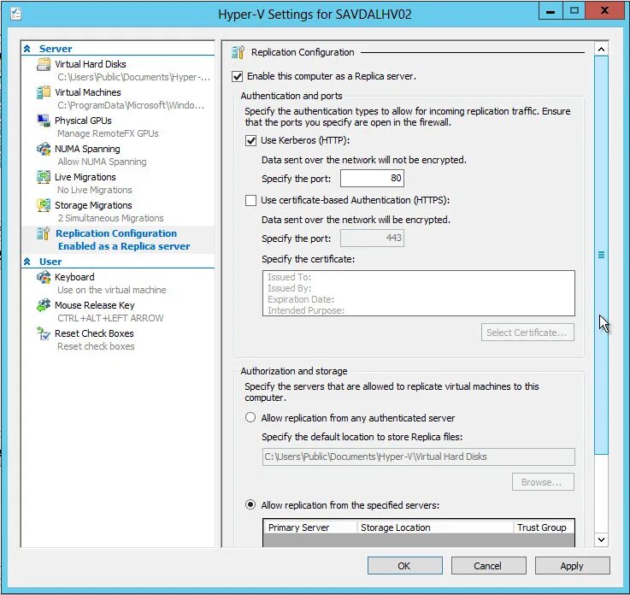
Task: Open Storage Migrations settings
Action: (x=93, y=205)
